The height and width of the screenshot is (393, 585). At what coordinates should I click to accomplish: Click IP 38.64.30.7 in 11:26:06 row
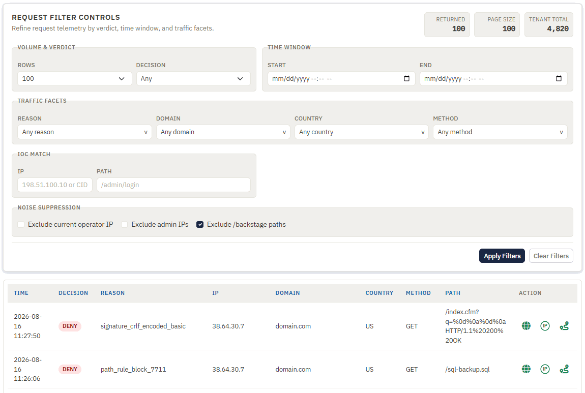tap(228, 370)
